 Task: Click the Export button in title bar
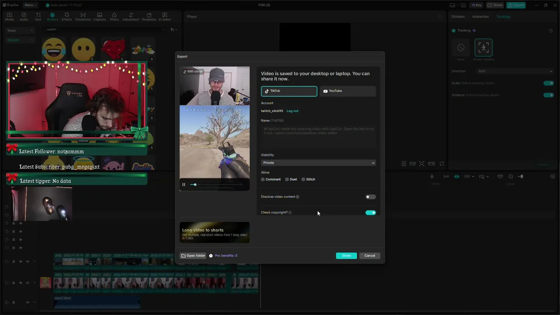(x=516, y=5)
